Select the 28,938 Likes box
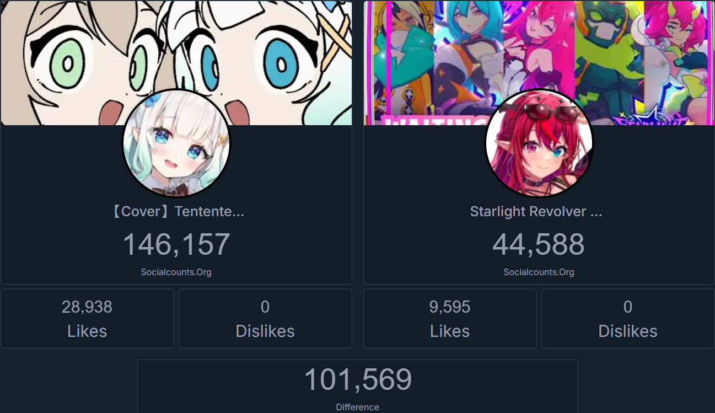The width and height of the screenshot is (715, 413). pos(87,319)
